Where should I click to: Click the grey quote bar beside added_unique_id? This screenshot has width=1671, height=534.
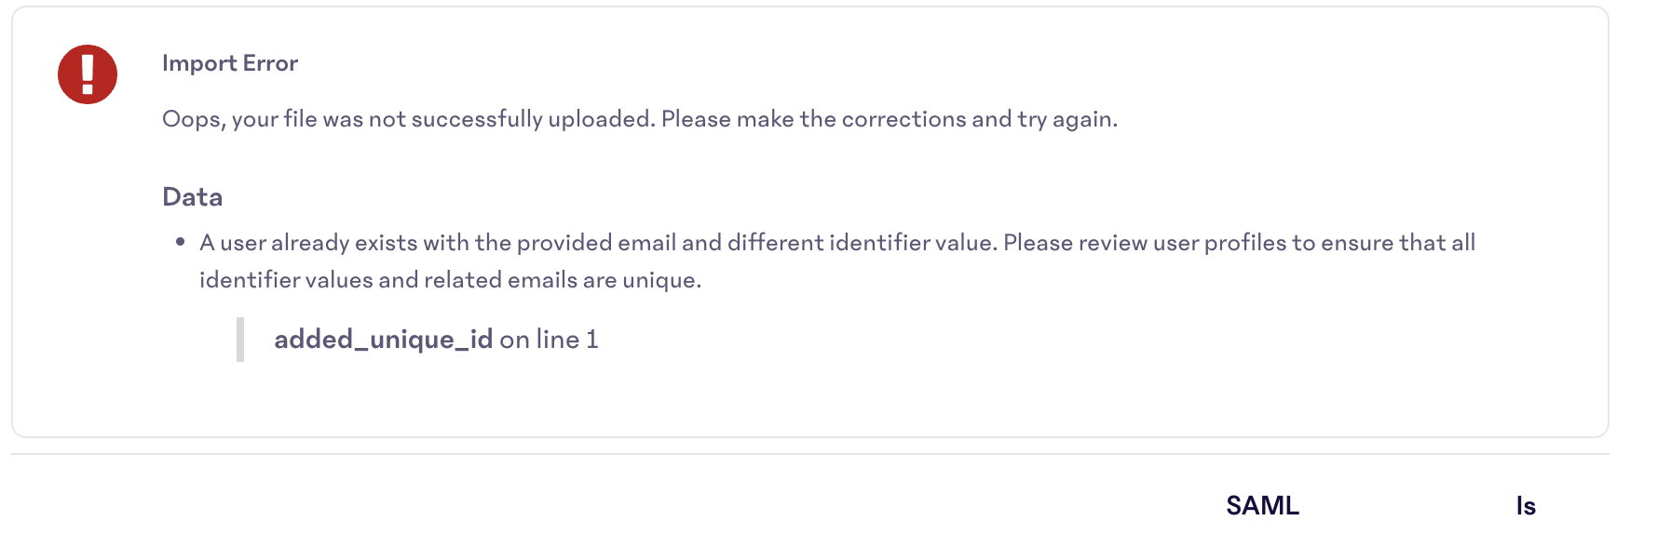pyautogui.click(x=240, y=340)
